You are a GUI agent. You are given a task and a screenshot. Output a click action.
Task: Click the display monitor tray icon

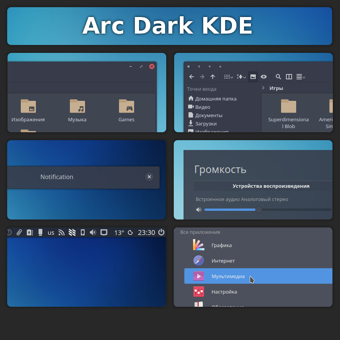[x=104, y=232]
